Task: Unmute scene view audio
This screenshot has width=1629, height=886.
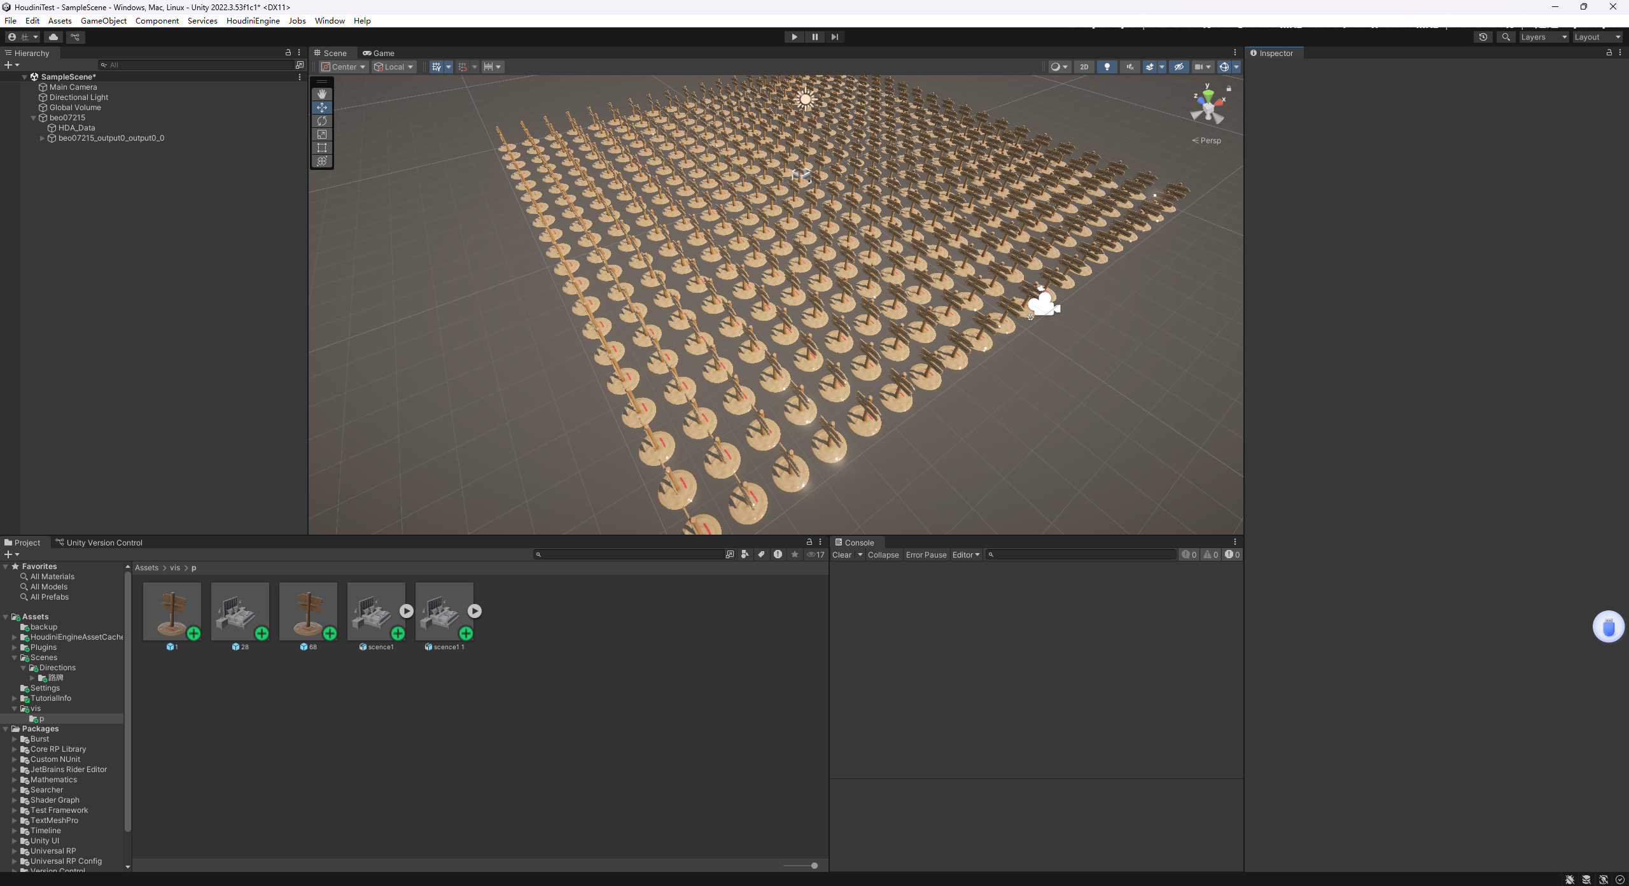Action: pos(1130,67)
